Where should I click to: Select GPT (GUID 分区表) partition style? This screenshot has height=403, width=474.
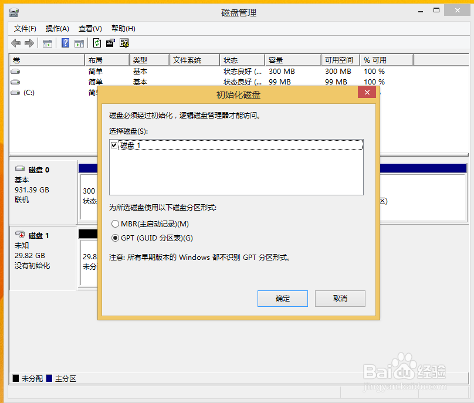[116, 238]
